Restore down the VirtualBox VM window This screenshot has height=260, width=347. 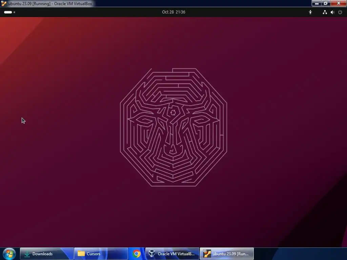coord(326,3)
